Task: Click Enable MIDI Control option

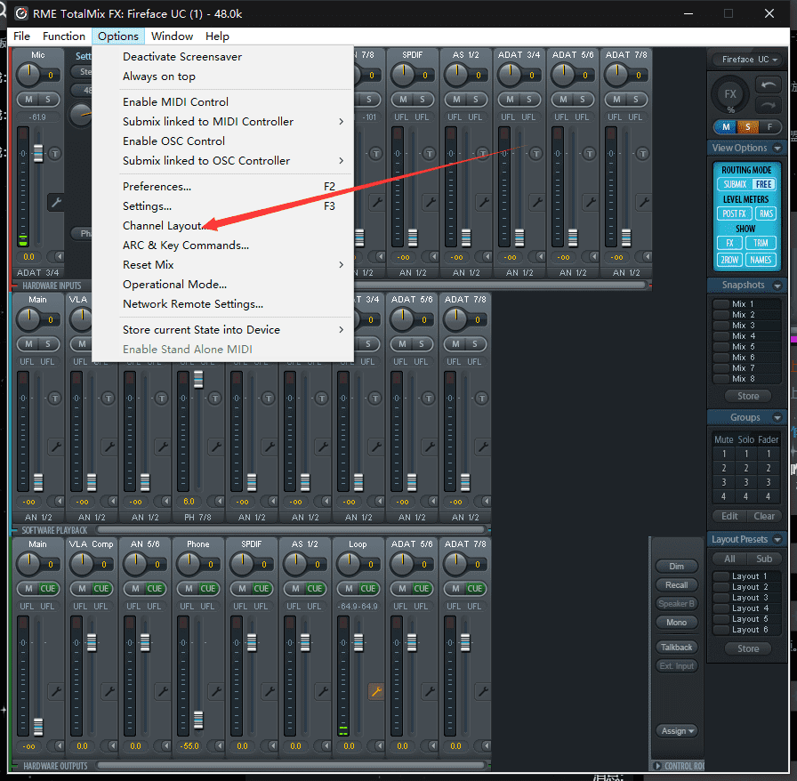Action: (x=175, y=101)
